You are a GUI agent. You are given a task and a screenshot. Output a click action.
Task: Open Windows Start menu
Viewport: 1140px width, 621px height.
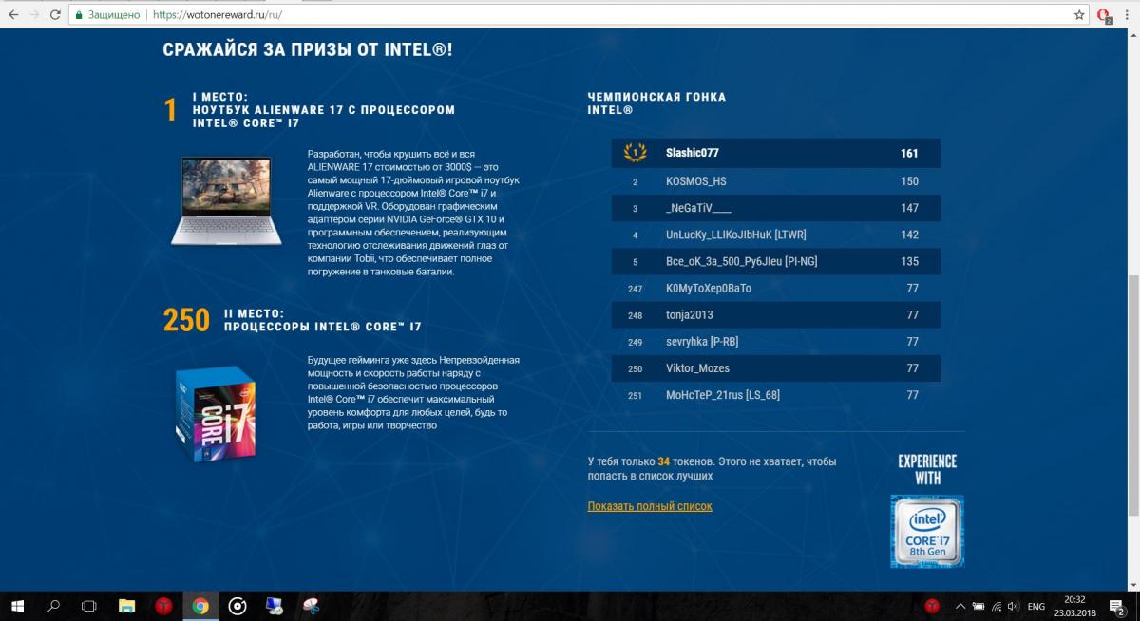click(18, 606)
